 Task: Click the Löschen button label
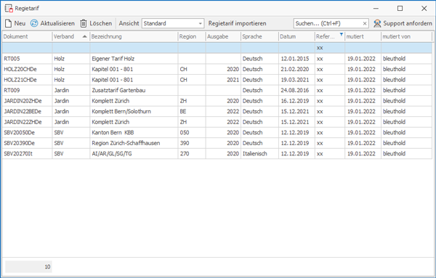tap(101, 23)
